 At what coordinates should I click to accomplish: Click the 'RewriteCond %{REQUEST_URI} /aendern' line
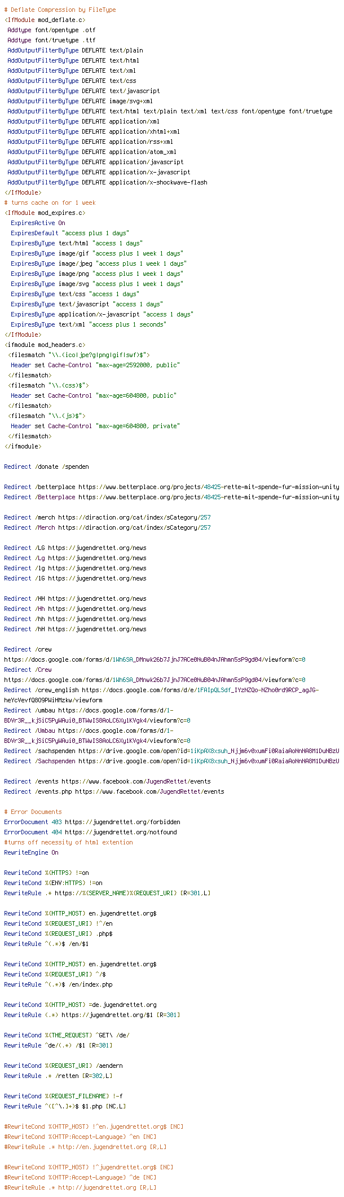click(63, 1066)
